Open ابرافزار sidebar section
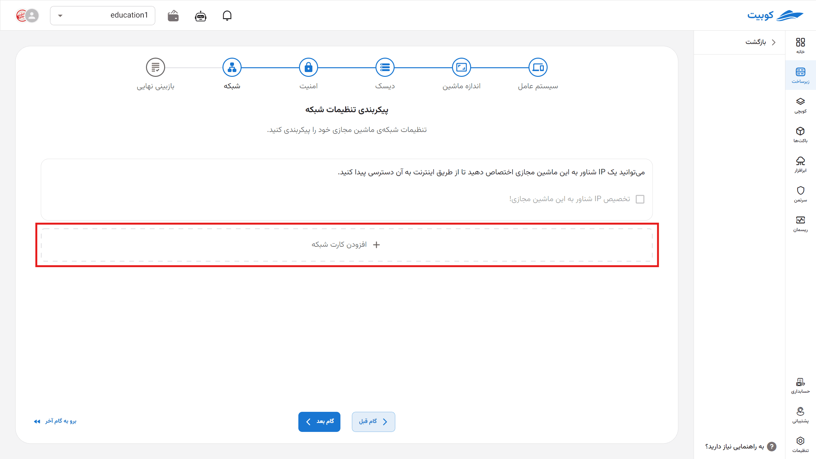 800,164
